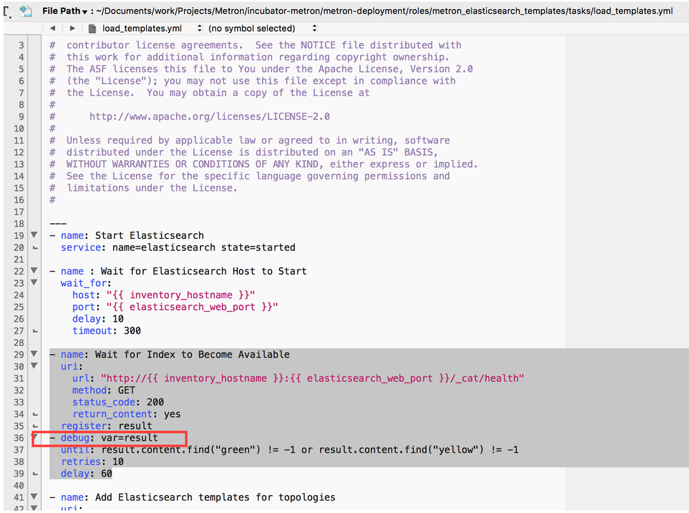Click line number 17 in the gutter
The height and width of the screenshot is (513, 689).
point(19,212)
